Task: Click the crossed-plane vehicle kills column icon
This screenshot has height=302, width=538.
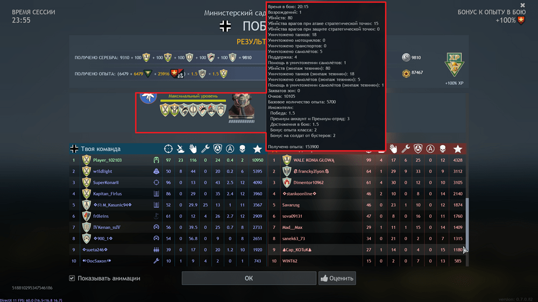Action: 180,149
